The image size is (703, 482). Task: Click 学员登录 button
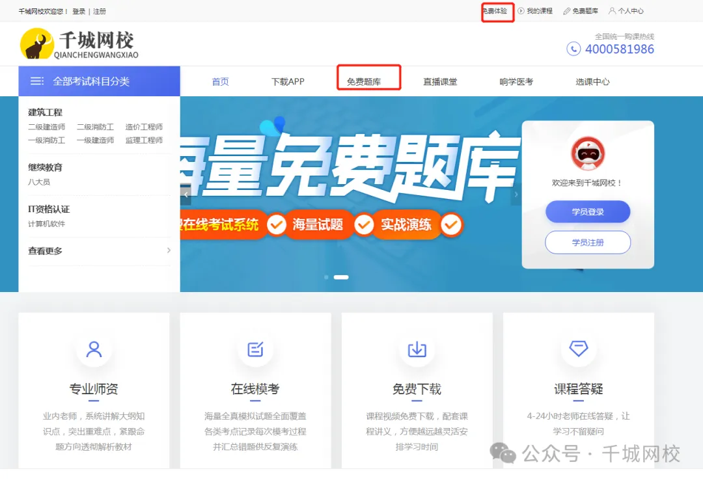[x=588, y=211]
